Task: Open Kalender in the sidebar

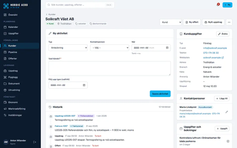Action: pyautogui.click(x=20, y=27)
